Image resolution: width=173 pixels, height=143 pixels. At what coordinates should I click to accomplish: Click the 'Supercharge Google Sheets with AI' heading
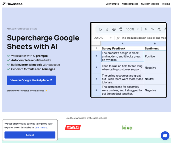[43, 42]
